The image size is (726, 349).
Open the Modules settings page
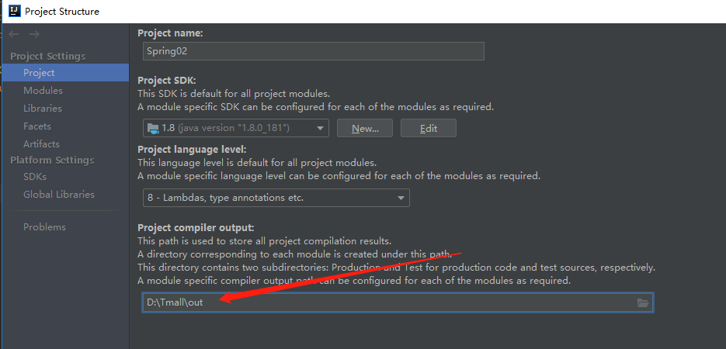(x=43, y=91)
